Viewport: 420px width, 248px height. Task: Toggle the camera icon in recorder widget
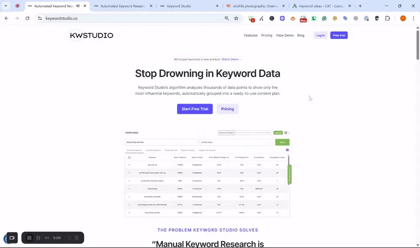click(x=12, y=238)
